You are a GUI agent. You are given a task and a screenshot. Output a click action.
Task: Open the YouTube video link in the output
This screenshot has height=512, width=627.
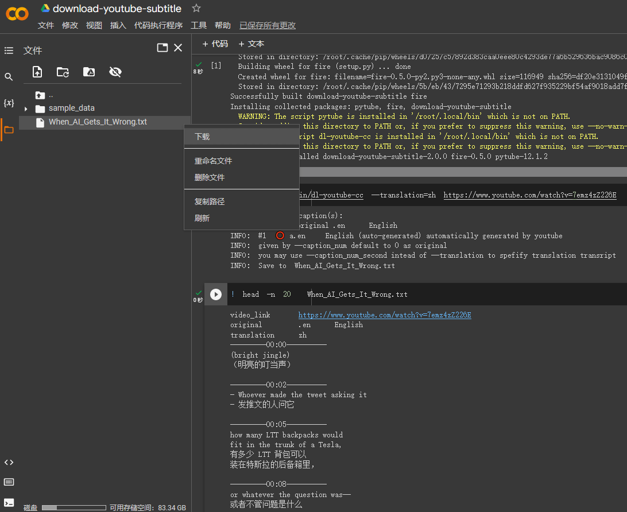coord(384,315)
